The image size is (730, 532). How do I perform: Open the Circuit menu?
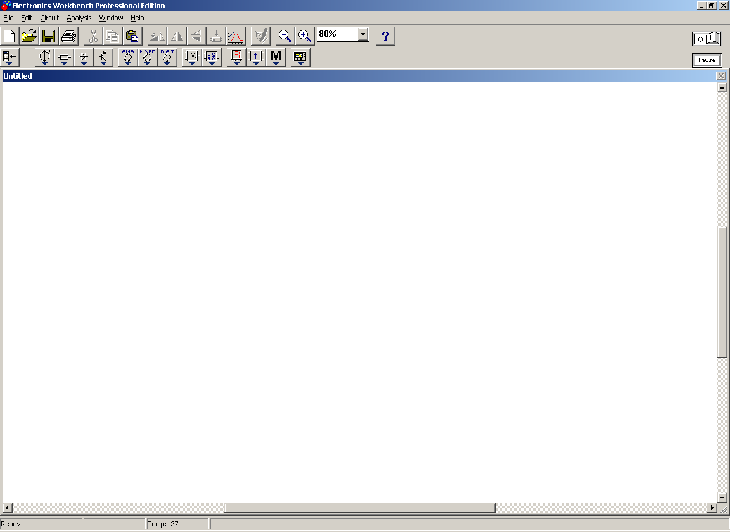pos(49,18)
